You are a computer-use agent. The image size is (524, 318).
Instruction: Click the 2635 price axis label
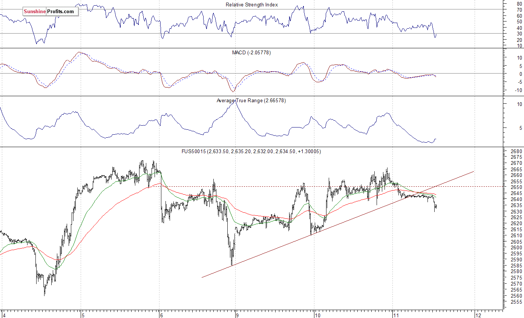(x=517, y=205)
